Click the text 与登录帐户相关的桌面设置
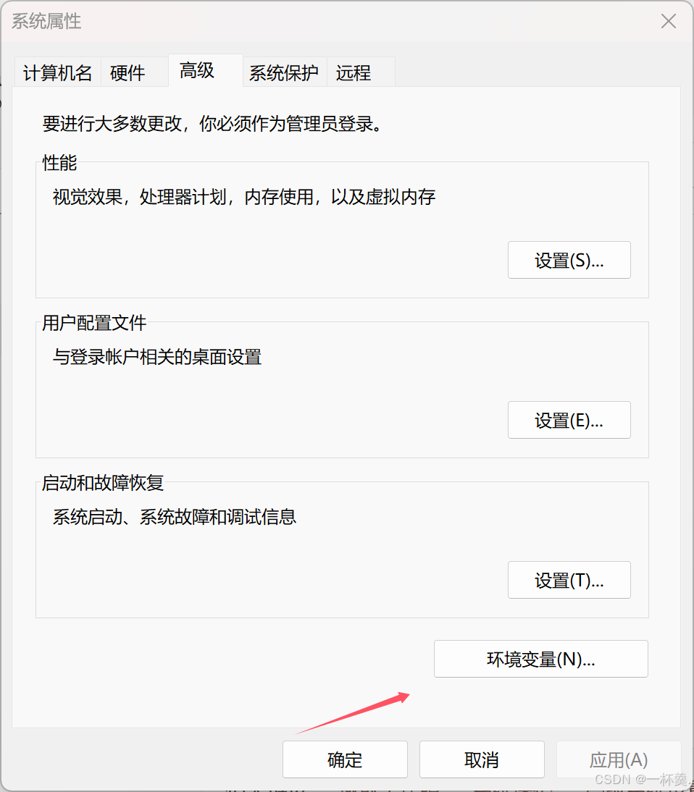Viewport: 694px width, 792px height. tap(157, 357)
